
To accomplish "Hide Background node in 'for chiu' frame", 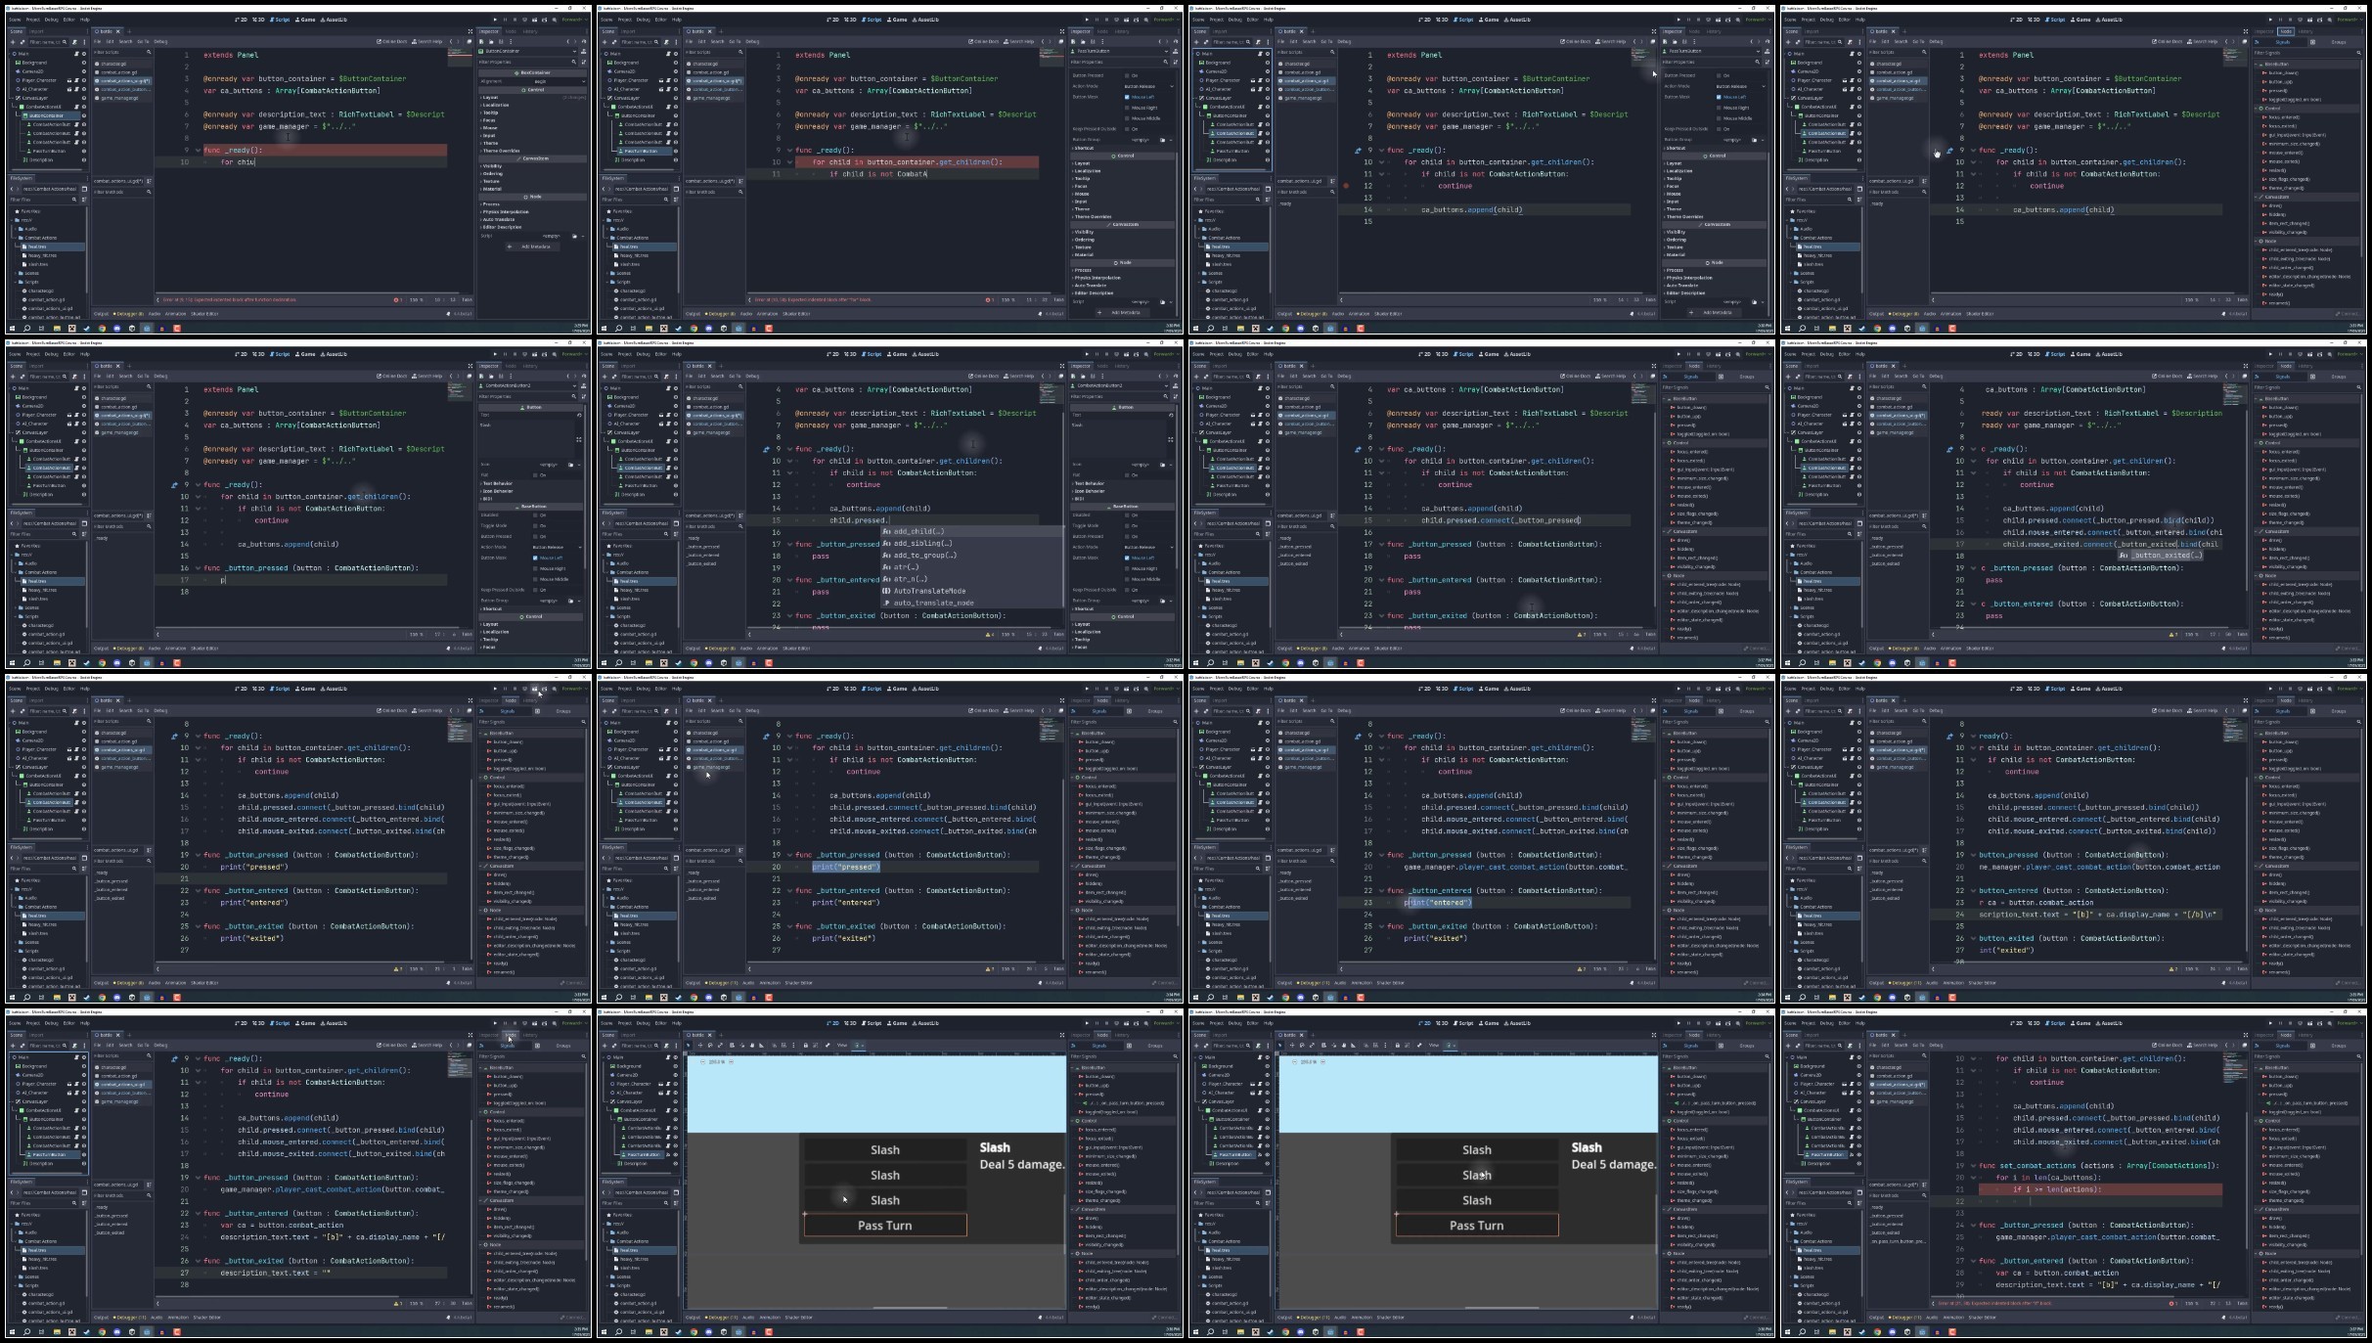I will coord(84,63).
